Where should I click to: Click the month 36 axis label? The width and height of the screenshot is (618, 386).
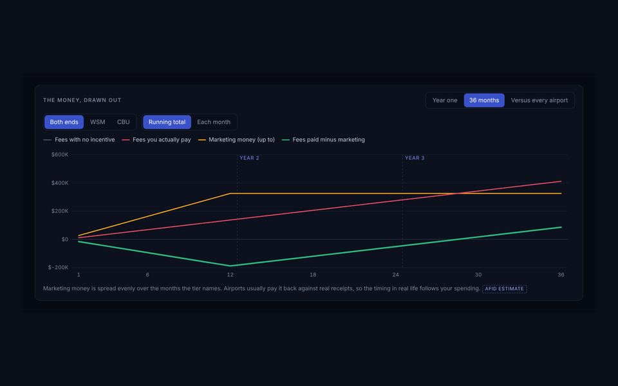pyautogui.click(x=561, y=275)
